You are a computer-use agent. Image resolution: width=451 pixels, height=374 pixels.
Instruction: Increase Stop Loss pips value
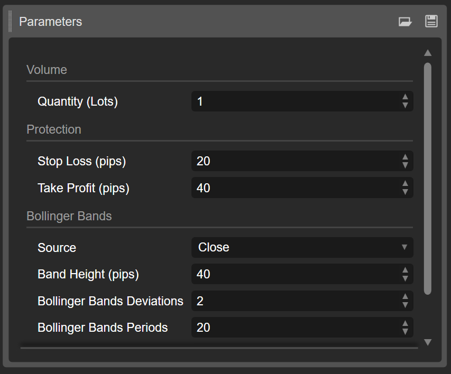[405, 157]
